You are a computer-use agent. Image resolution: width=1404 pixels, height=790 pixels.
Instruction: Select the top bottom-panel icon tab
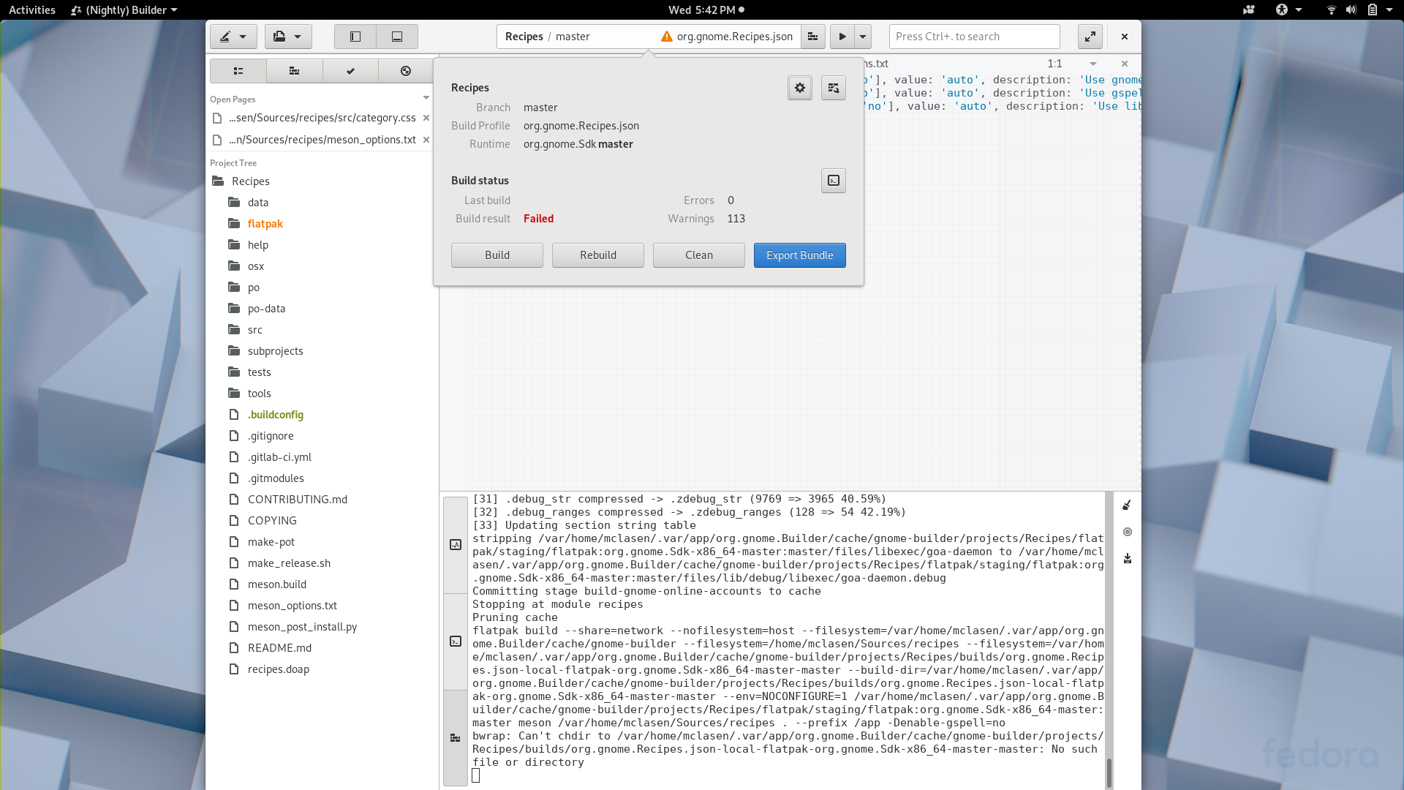(456, 545)
